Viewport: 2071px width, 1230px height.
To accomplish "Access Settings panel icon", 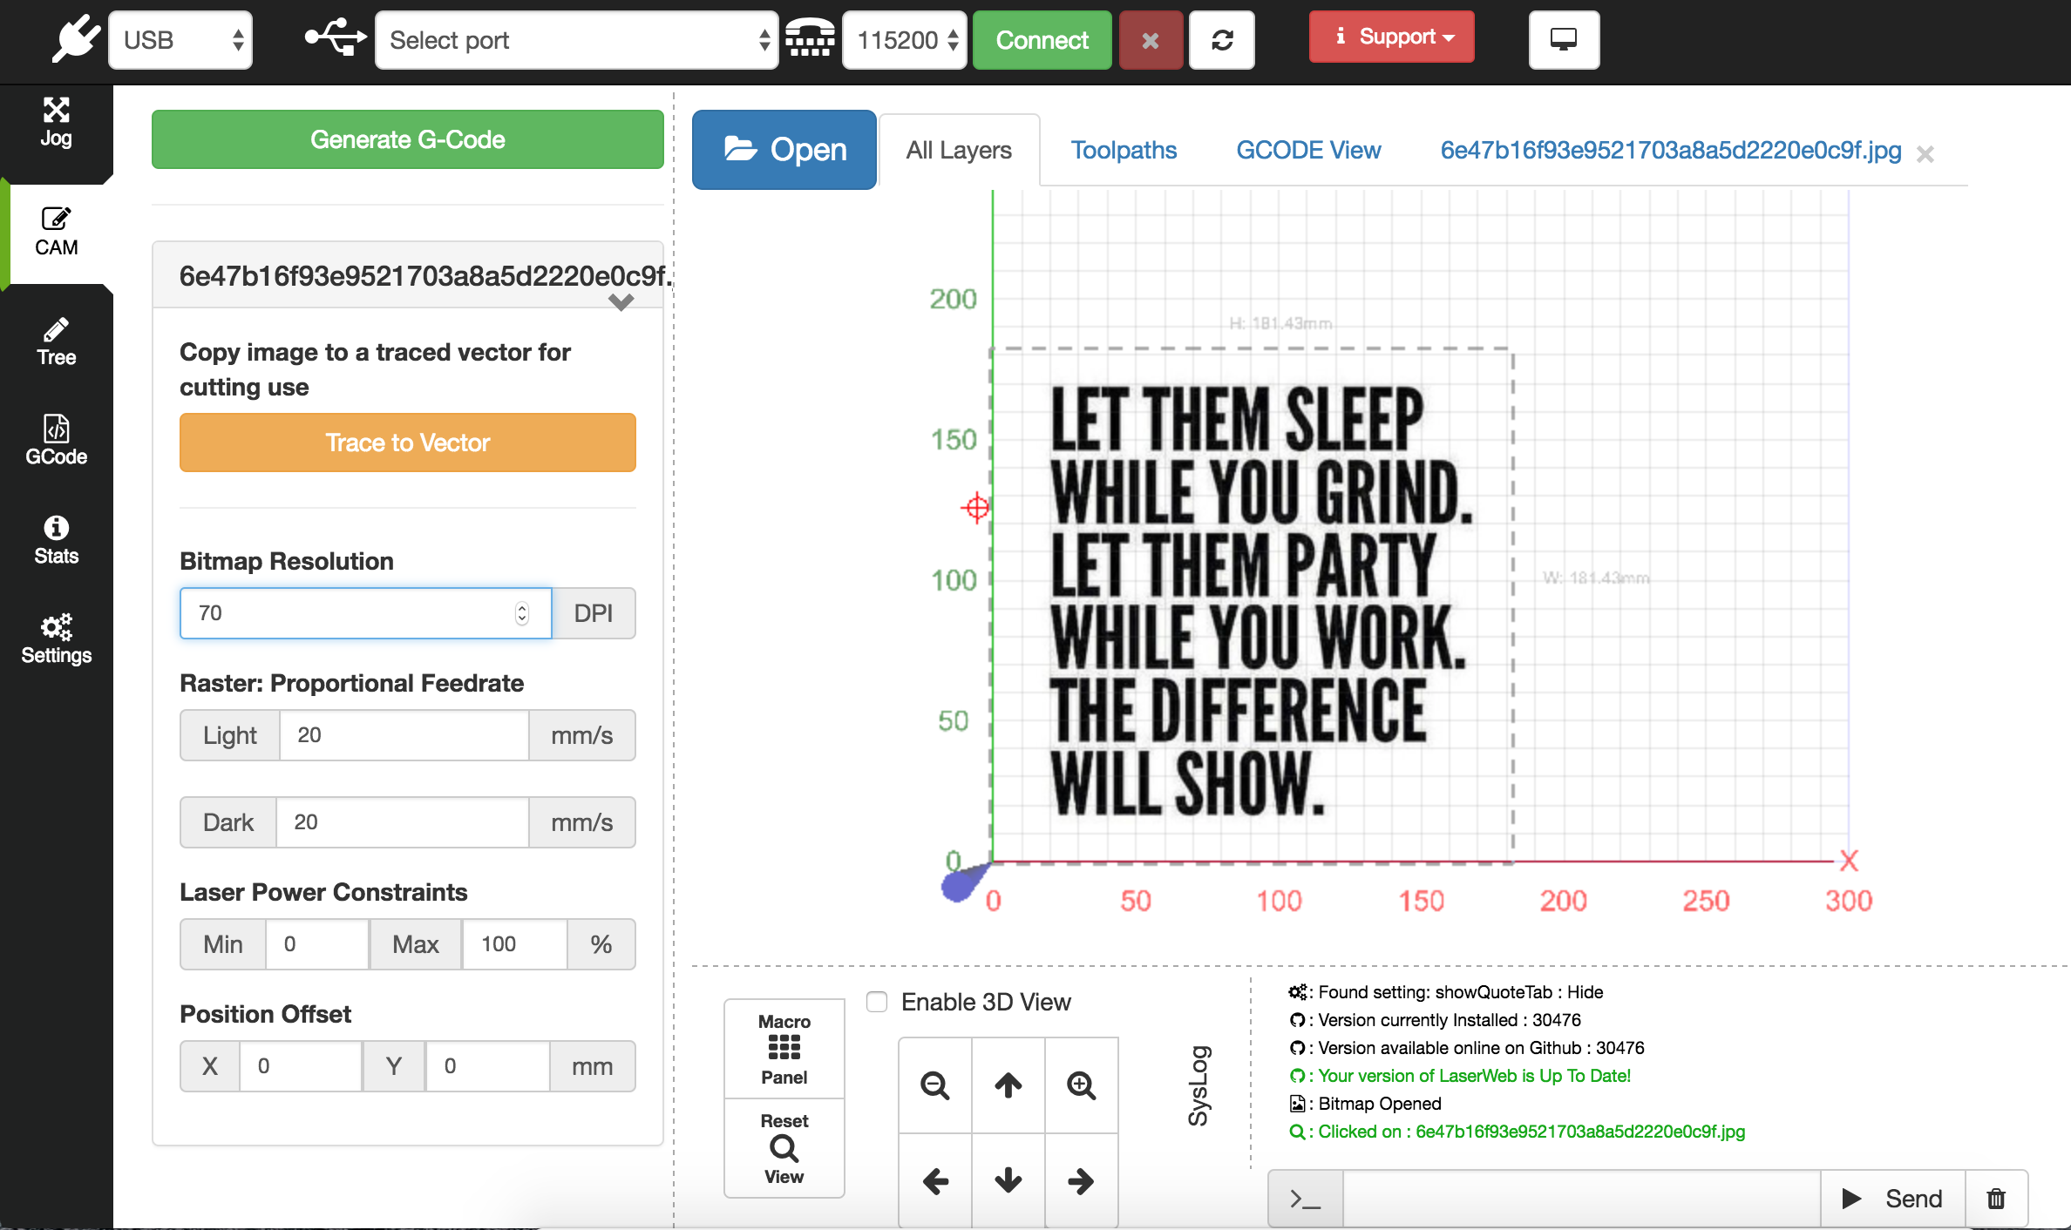I will 56,639.
